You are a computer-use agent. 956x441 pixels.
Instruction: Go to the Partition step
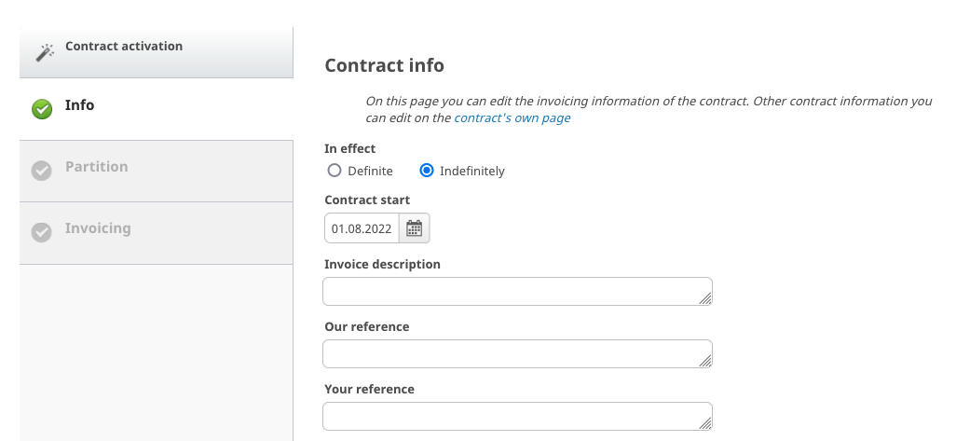point(97,167)
